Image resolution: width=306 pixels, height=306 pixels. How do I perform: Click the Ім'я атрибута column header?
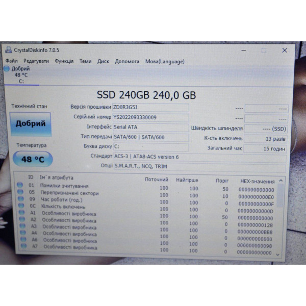(57, 177)
